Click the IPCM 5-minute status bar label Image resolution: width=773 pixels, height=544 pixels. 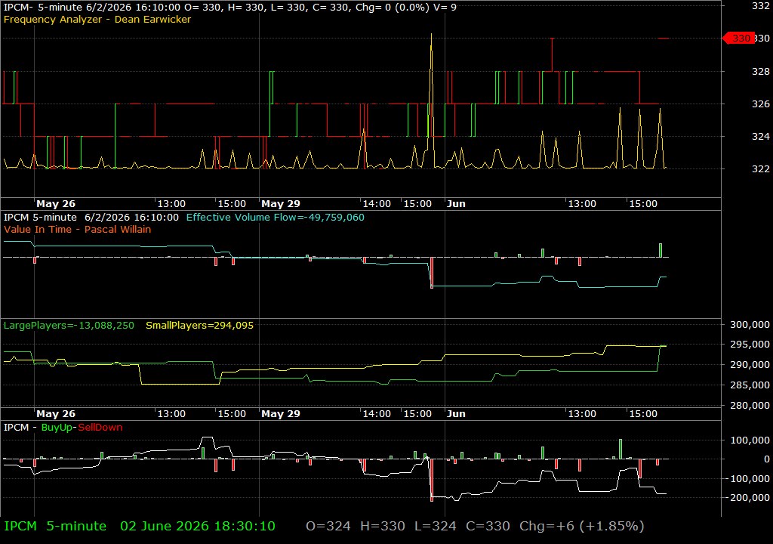click(x=55, y=526)
